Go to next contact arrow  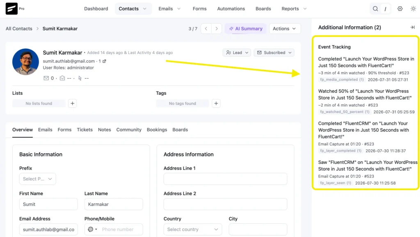(x=217, y=29)
